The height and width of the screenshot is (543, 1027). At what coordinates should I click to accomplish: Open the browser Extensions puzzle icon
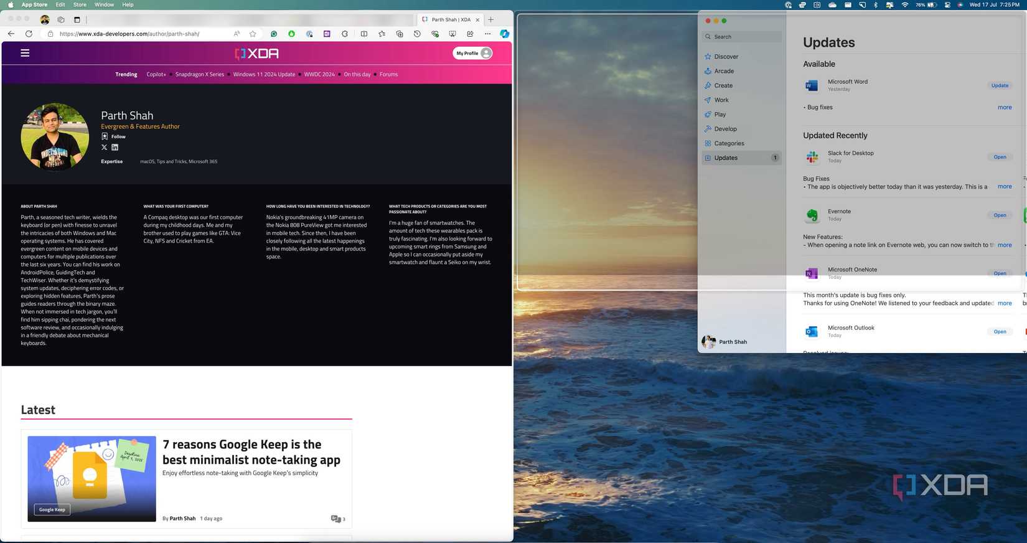pyautogui.click(x=345, y=34)
